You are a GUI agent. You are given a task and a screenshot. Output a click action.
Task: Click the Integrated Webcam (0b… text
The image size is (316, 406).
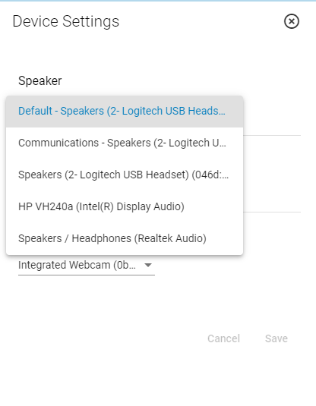(x=77, y=265)
